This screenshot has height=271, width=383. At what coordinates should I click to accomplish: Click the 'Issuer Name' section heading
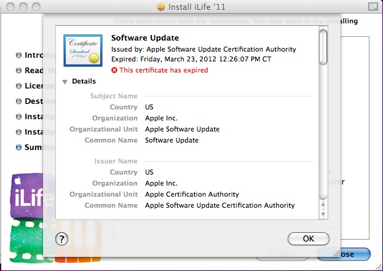pos(116,161)
